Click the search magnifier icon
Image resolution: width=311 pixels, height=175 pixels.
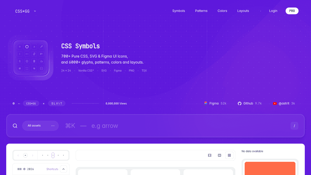click(x=15, y=126)
